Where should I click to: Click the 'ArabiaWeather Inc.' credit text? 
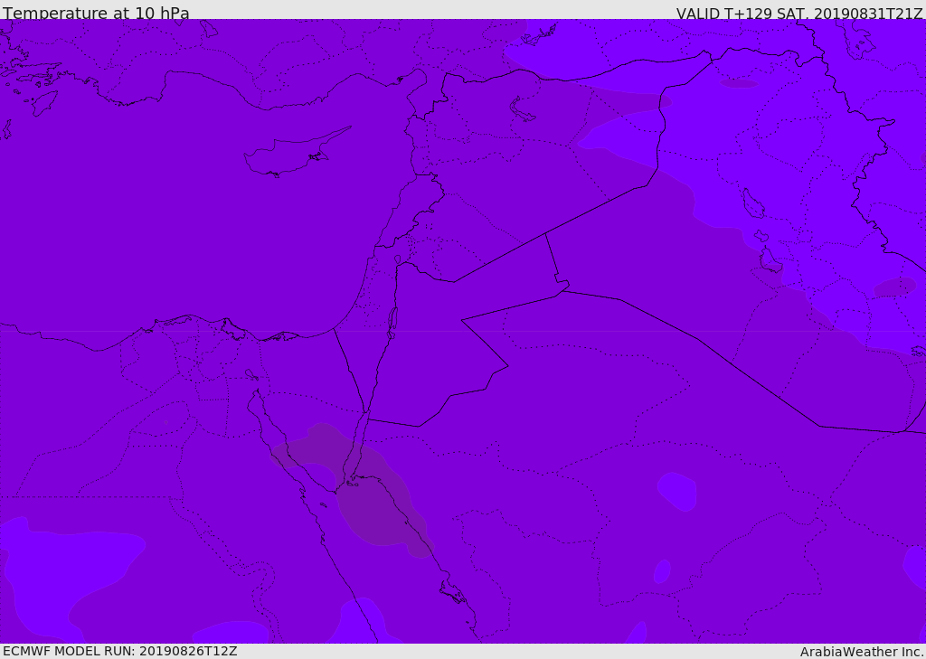tap(862, 652)
